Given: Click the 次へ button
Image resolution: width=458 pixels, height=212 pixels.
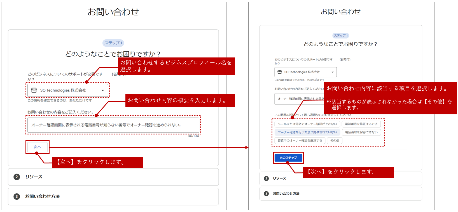Looking at the screenshot, I should coord(37,147).
